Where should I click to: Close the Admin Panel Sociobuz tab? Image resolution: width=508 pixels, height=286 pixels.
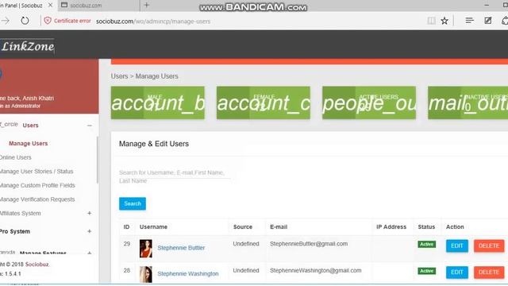tap(50, 6)
